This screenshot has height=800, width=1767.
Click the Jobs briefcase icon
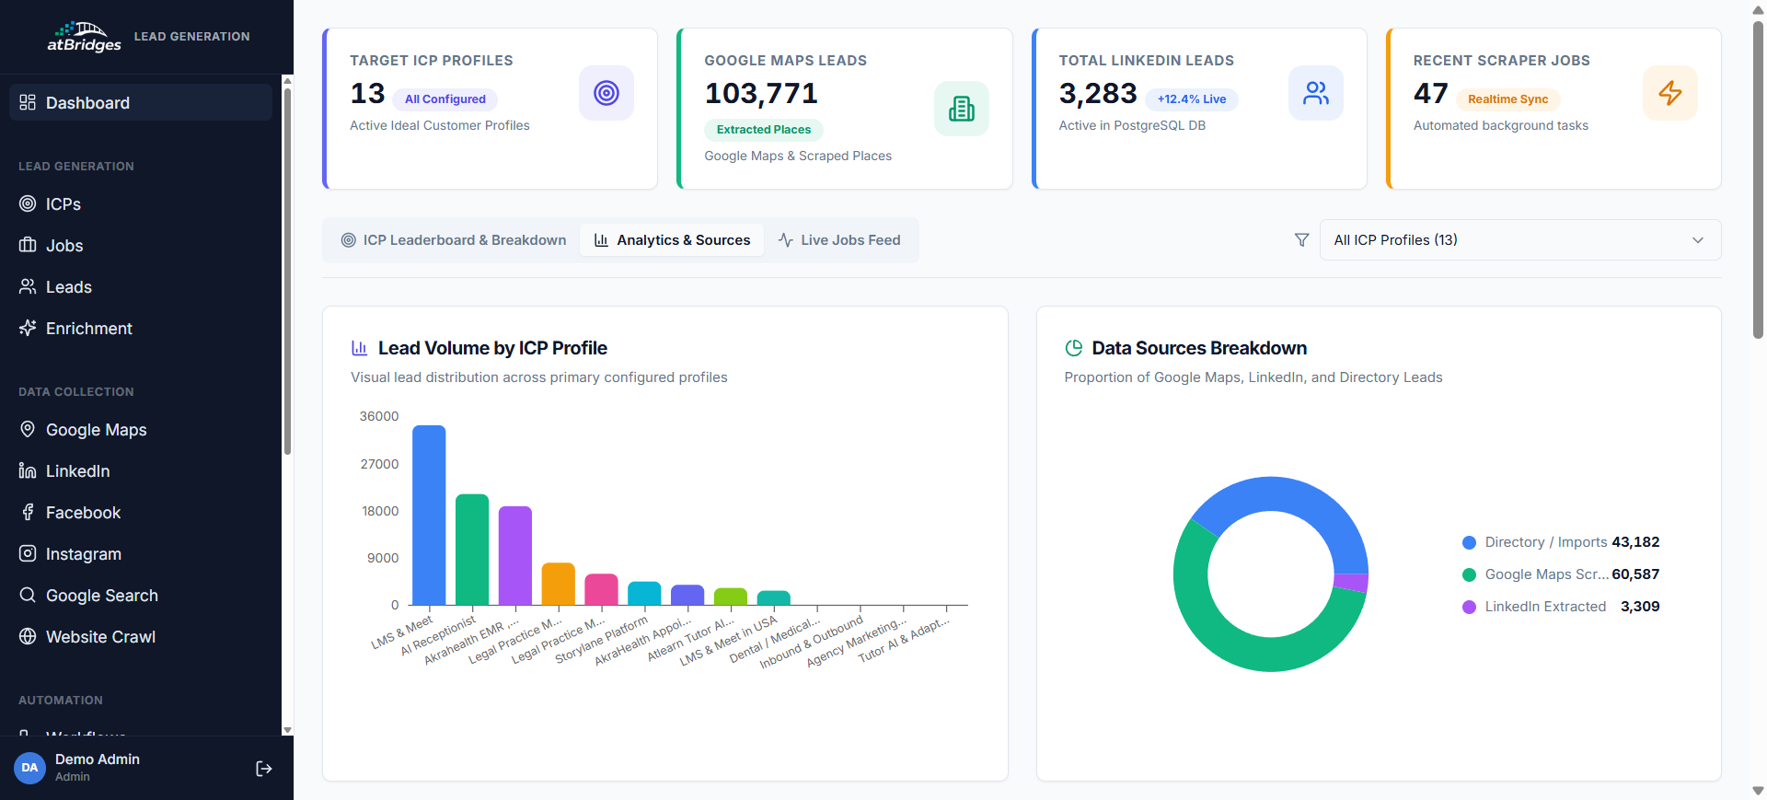coord(28,245)
